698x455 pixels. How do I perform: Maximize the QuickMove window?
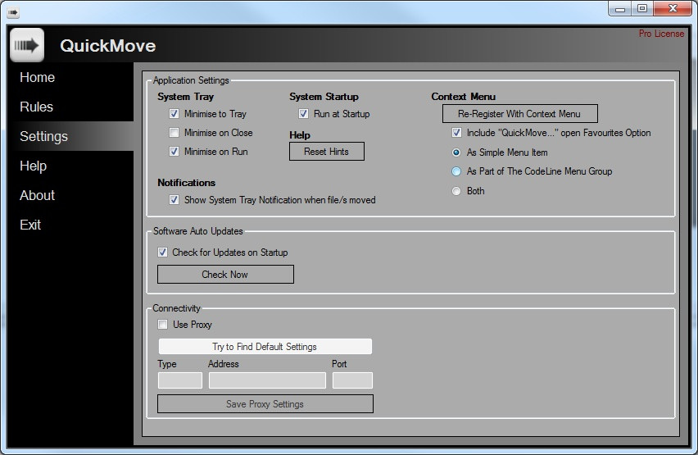click(642, 8)
